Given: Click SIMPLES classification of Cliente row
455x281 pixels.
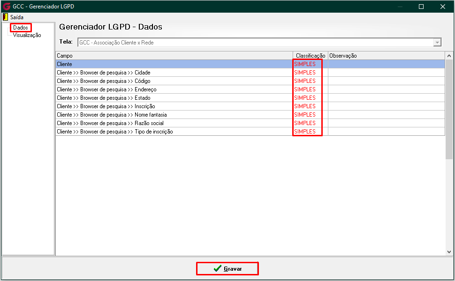Looking at the screenshot, I should [x=305, y=64].
